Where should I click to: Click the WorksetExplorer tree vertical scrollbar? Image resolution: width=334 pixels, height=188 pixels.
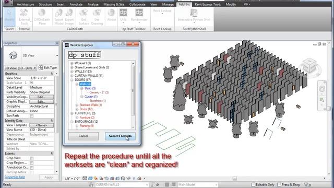(133, 95)
